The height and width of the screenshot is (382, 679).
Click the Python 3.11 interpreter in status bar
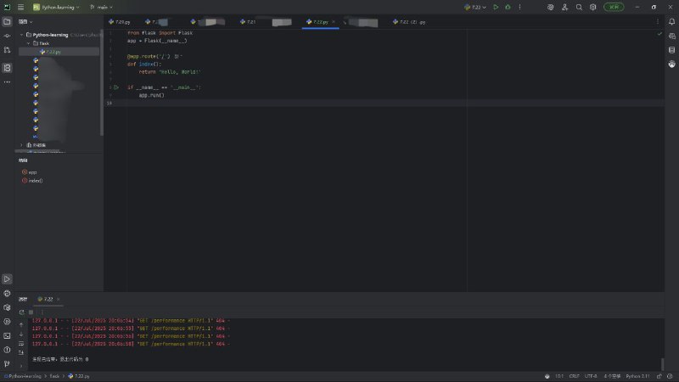coord(639,375)
